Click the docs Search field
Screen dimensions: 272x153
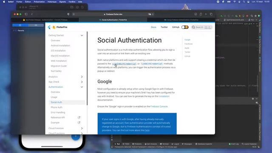pyautogui.click(x=201, y=27)
